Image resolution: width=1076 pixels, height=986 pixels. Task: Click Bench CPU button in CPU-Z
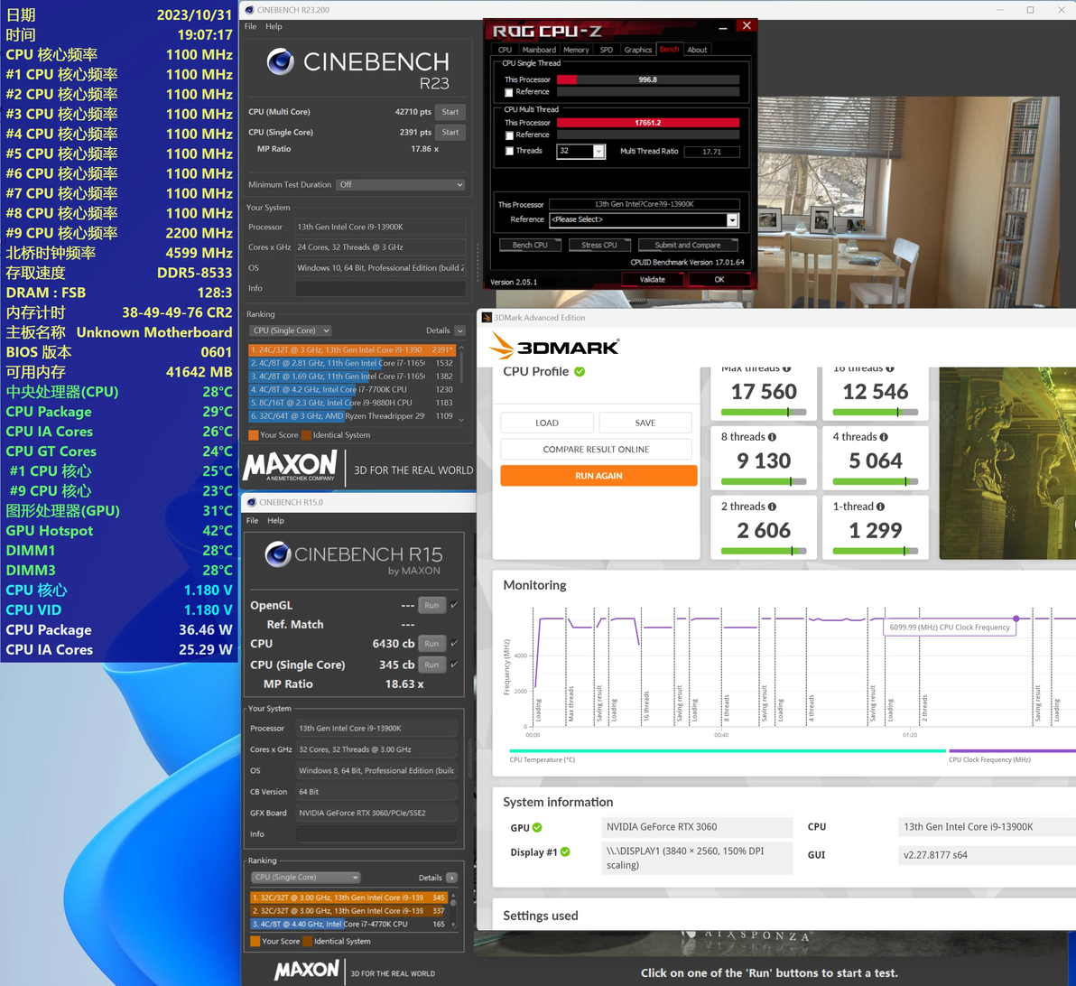click(530, 245)
